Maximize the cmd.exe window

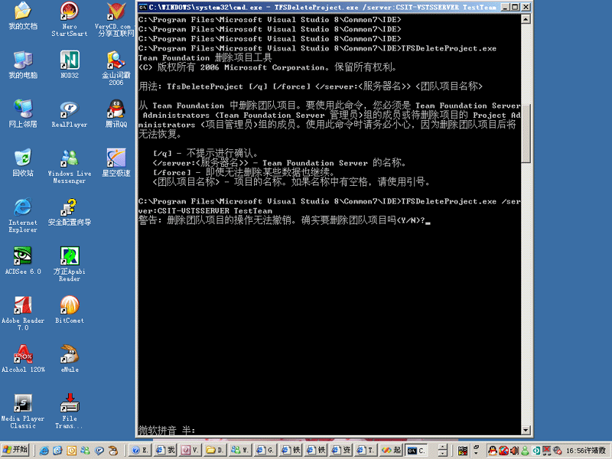pos(515,7)
